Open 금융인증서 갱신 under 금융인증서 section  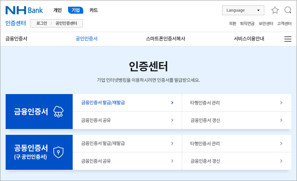pyautogui.click(x=205, y=120)
